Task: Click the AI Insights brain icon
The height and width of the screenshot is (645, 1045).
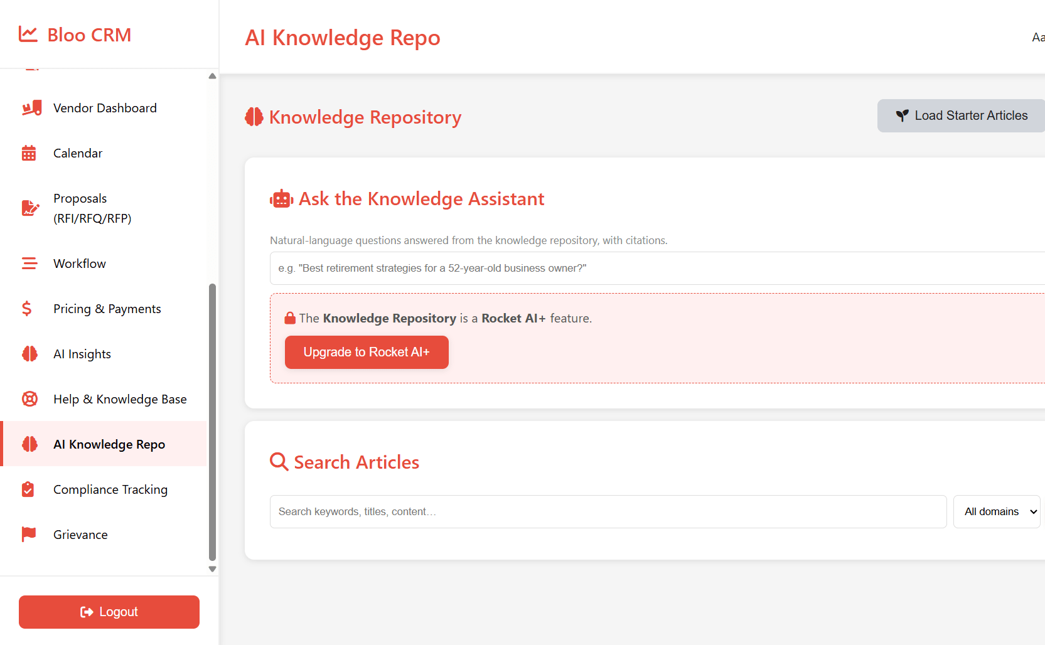Action: pyautogui.click(x=29, y=354)
